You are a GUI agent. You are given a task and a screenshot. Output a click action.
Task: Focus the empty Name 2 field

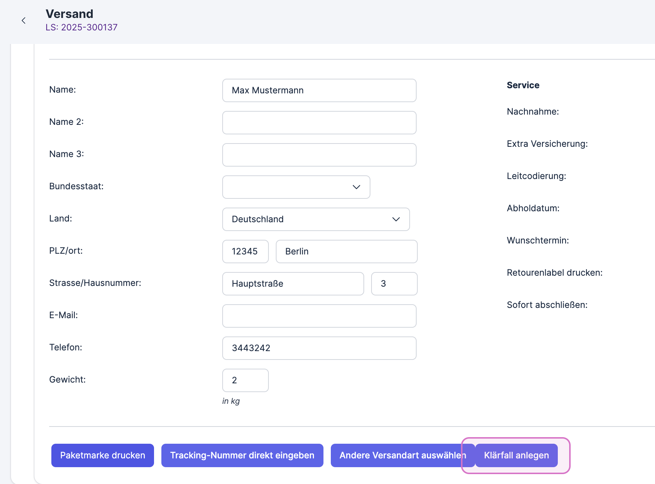coord(319,123)
